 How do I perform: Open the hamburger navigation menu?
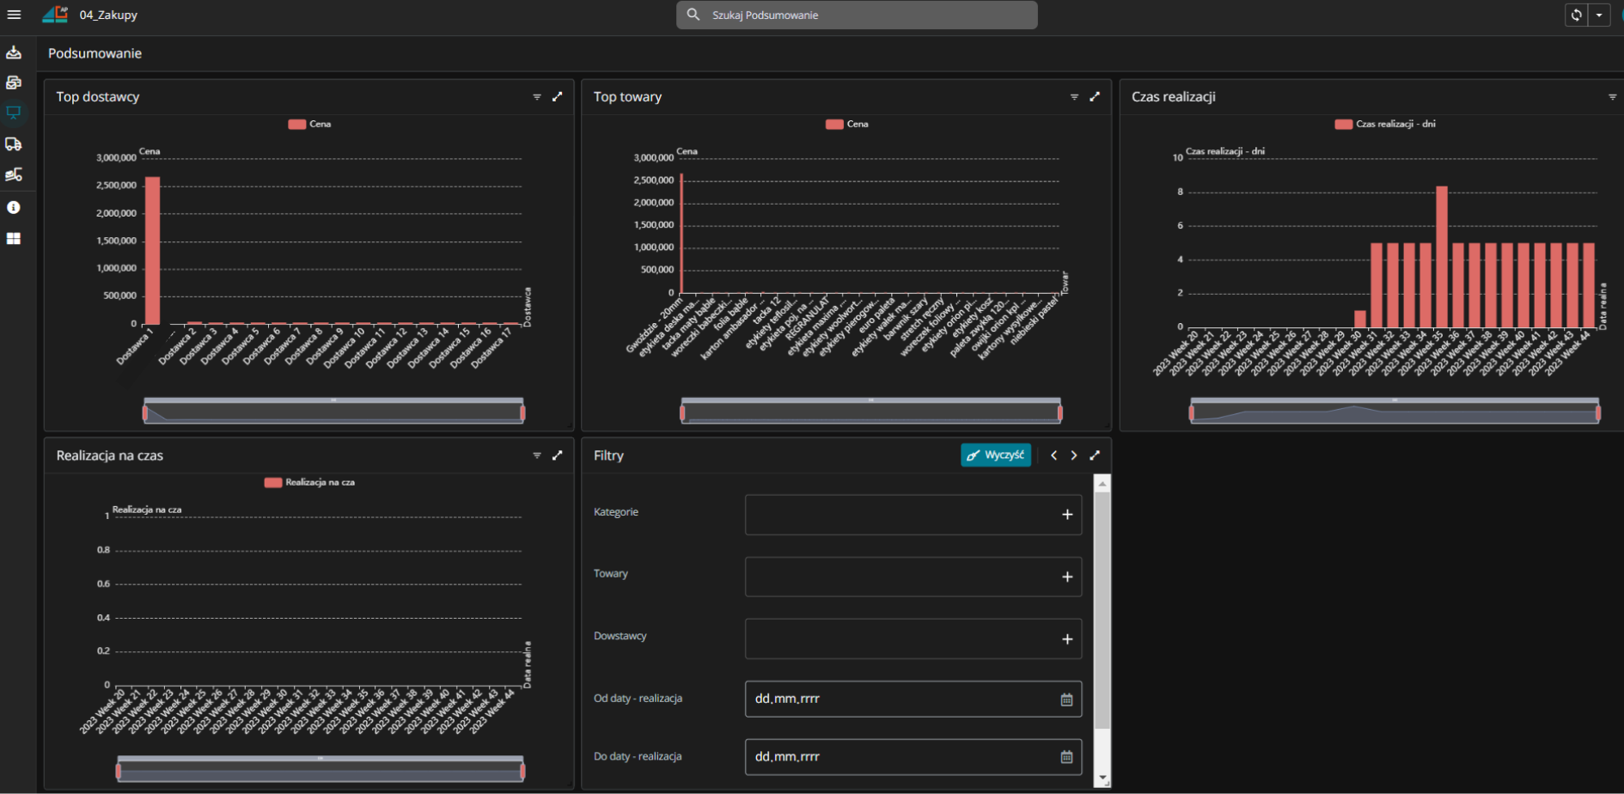coord(14,15)
